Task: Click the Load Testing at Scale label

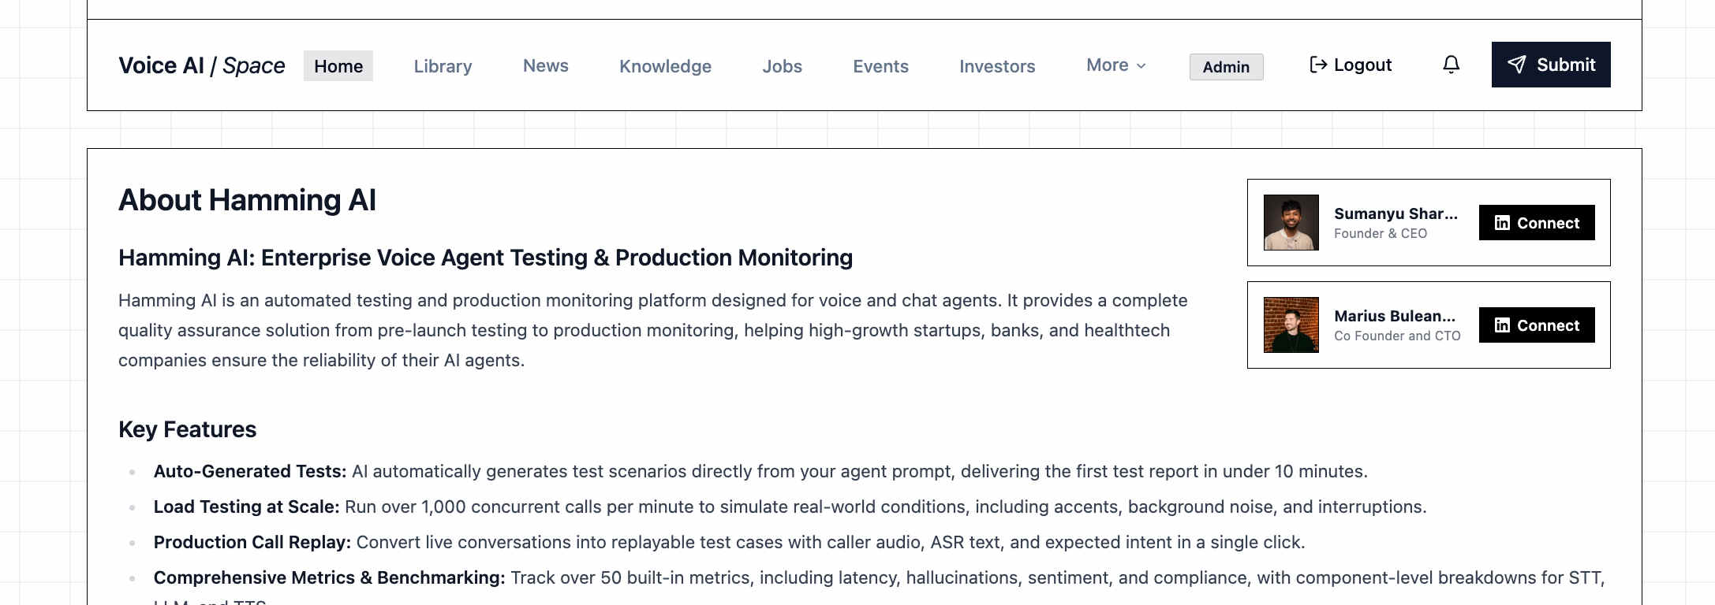Action: (247, 507)
